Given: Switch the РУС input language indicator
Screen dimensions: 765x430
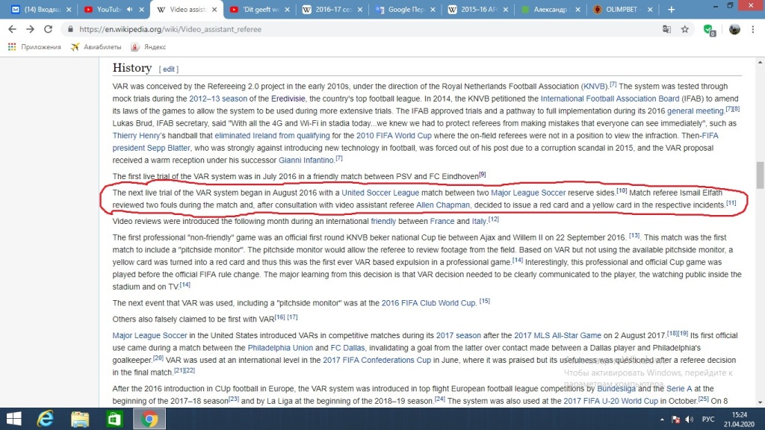Looking at the screenshot, I should tap(708, 420).
